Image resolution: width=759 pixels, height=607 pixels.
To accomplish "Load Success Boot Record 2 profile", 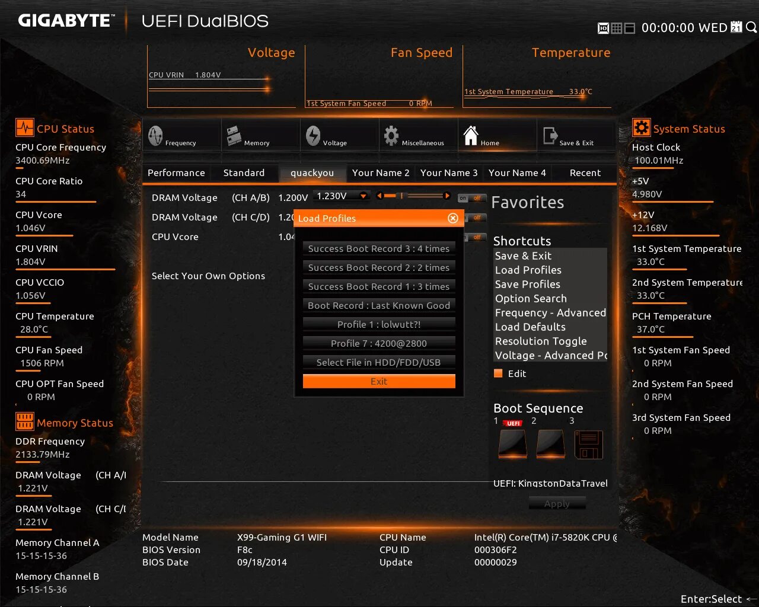I will pos(379,267).
